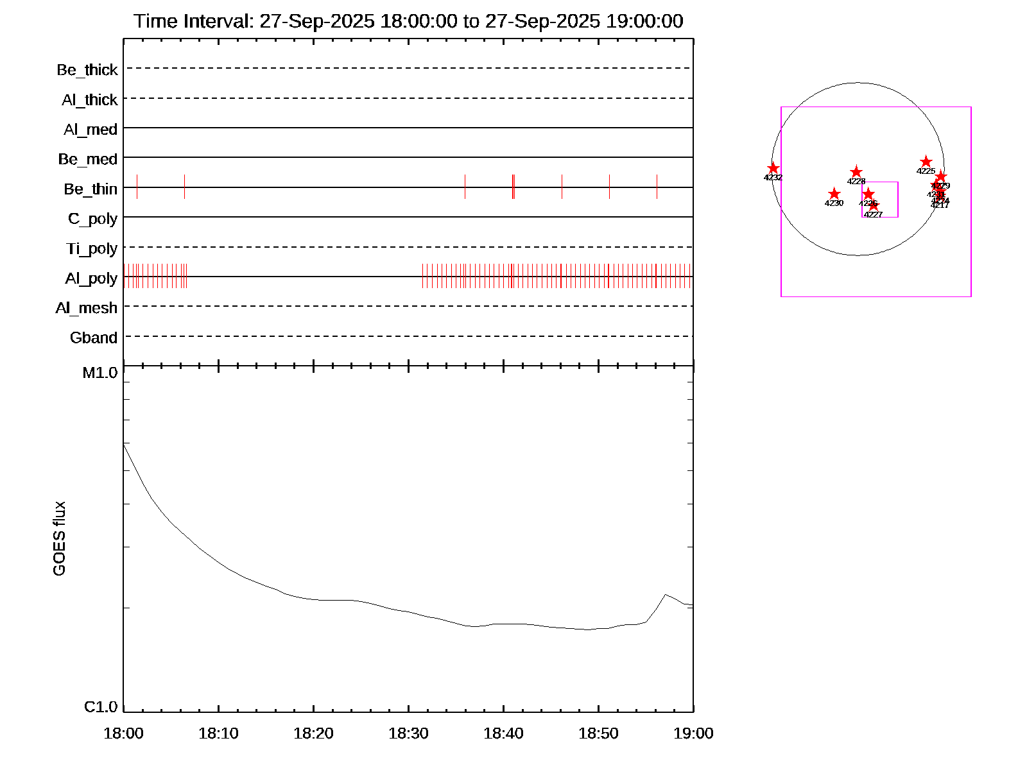Click the 18:50 time axis label
1027x770 pixels.
click(x=598, y=733)
